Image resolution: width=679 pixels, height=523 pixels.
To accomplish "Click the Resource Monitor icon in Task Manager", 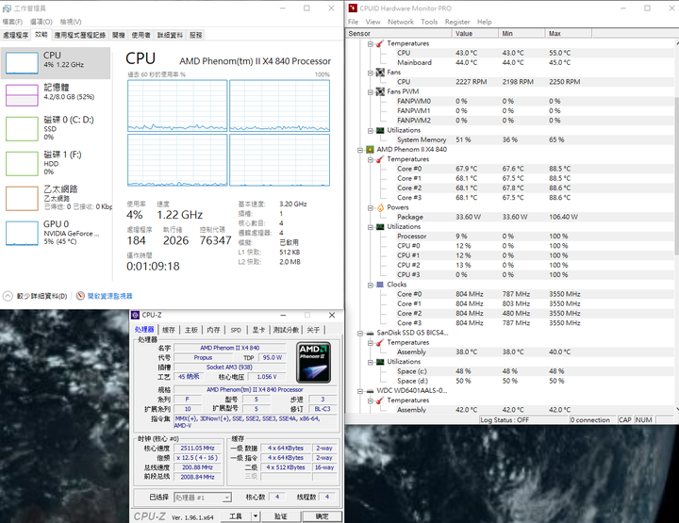I will tap(80, 296).
